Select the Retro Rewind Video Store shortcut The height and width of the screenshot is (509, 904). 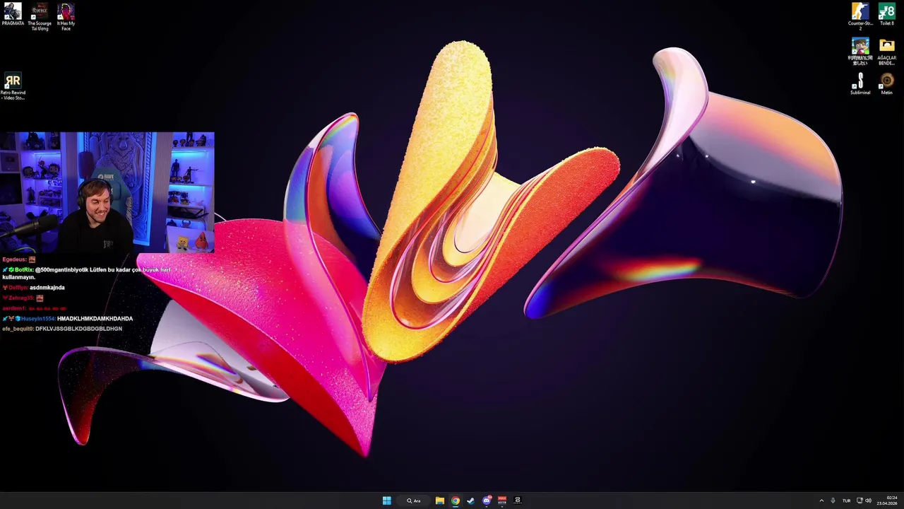click(x=13, y=86)
